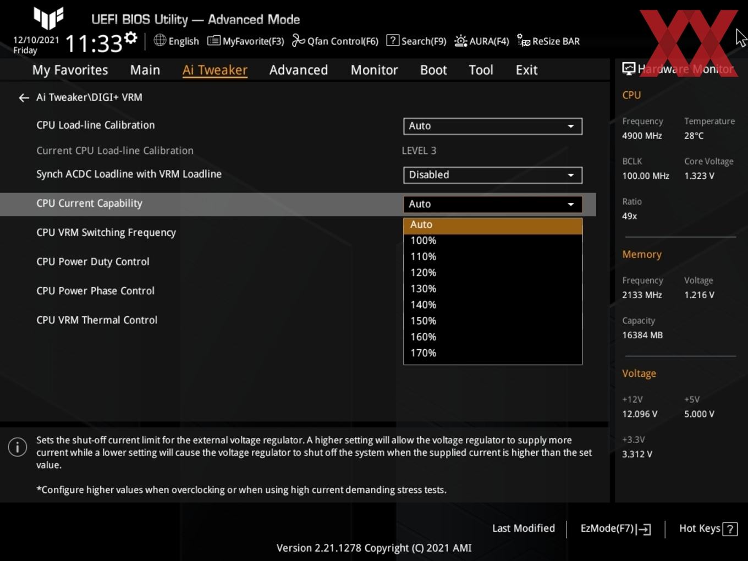Viewport: 748px width, 561px height.
Task: Open Synch ACDC Loadline dropdown set to Disabled
Action: point(493,175)
